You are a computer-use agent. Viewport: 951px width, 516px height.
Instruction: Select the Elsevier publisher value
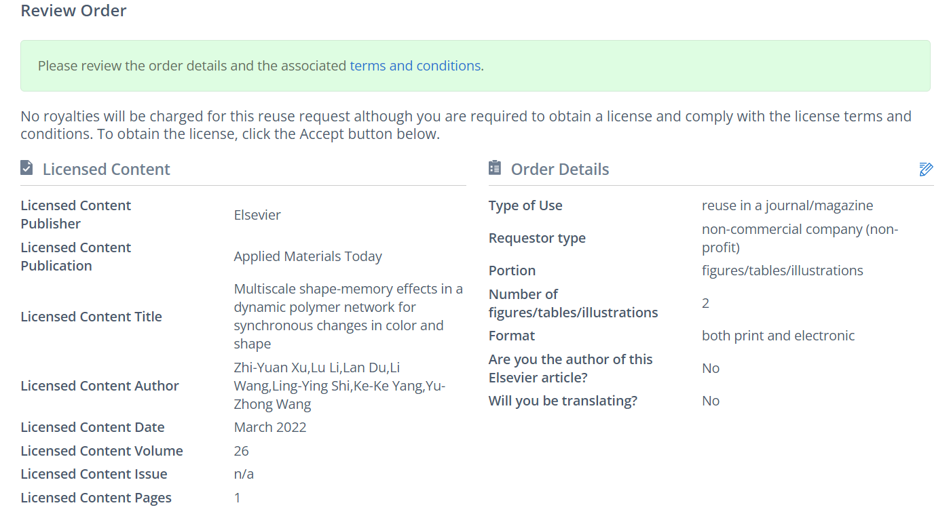[257, 215]
